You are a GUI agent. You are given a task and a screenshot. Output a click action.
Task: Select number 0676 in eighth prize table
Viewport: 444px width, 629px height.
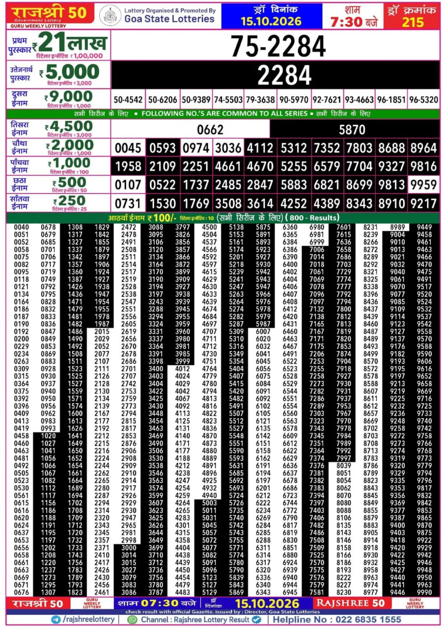tap(21, 592)
